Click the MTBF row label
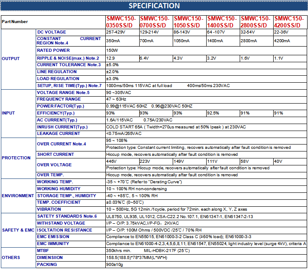 click(44, 251)
